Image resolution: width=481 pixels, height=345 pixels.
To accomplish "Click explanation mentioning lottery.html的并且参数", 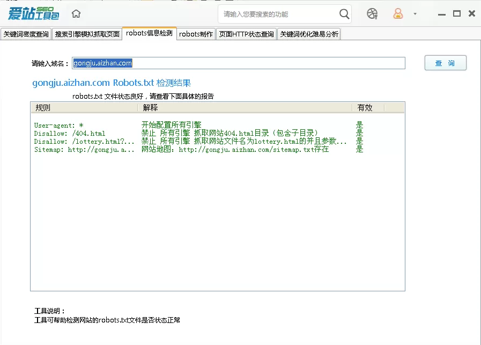I will [x=244, y=141].
